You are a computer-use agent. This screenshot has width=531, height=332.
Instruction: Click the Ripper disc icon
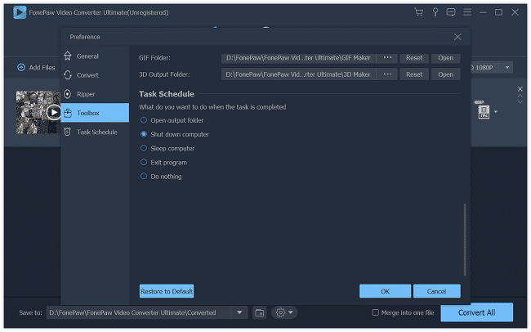coord(68,94)
